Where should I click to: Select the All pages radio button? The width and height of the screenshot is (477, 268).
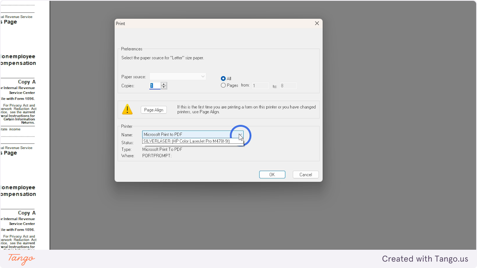tap(223, 78)
